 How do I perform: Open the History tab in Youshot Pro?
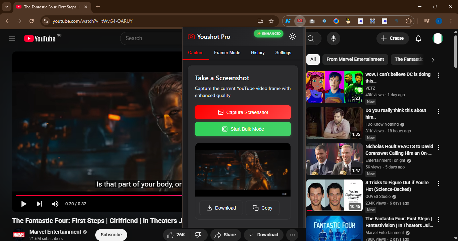point(258,52)
